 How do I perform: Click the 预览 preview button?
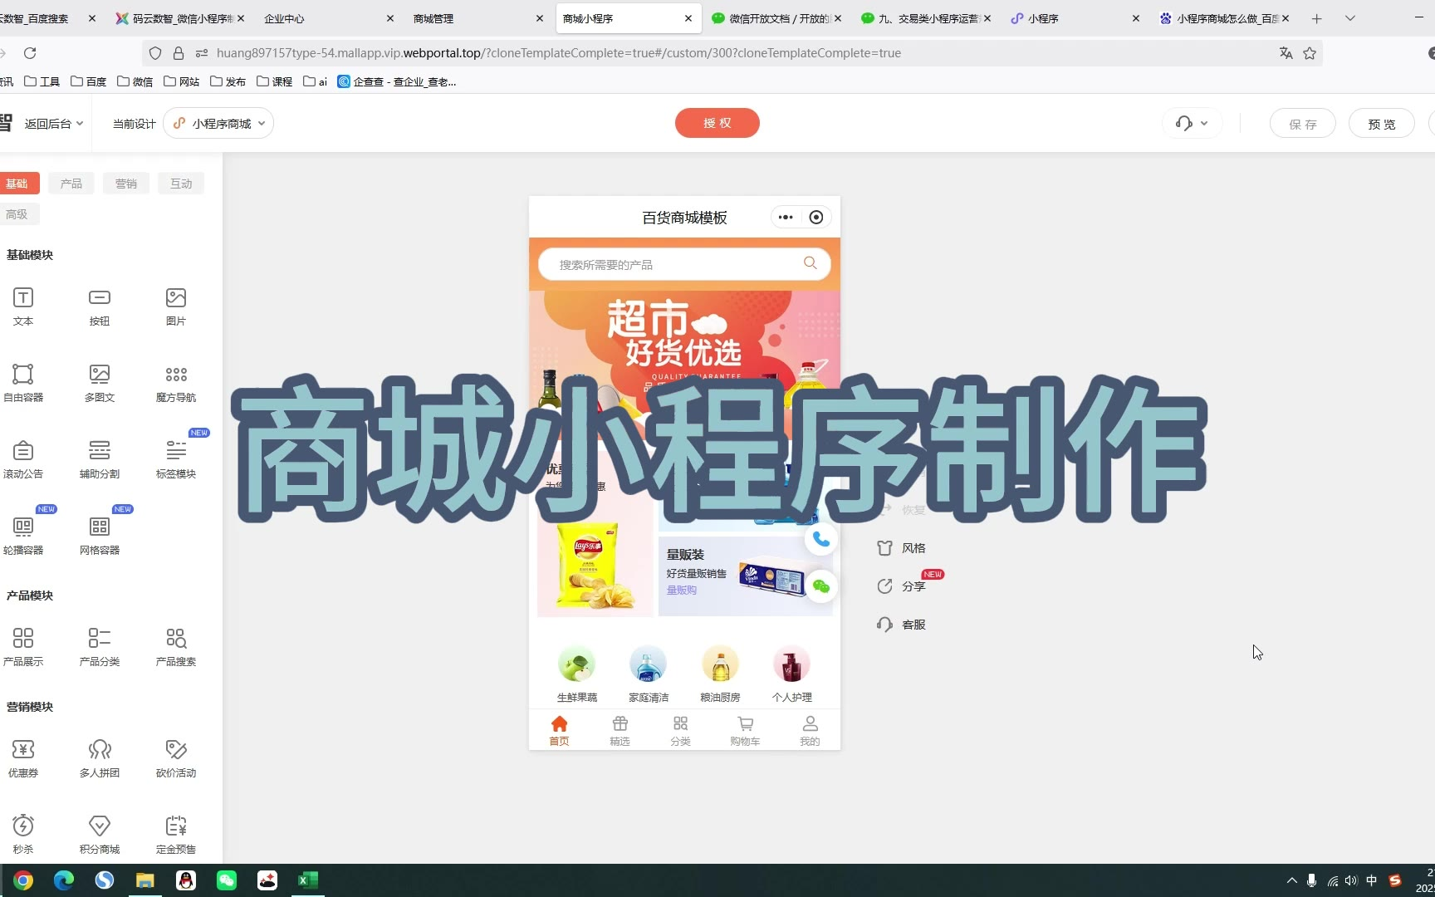[1382, 124]
